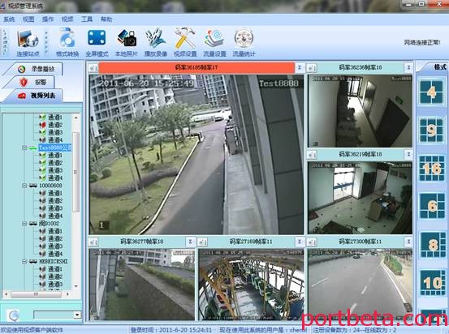The image size is (449, 334).
Task: Open the 工具 menu
Action: click(87, 19)
